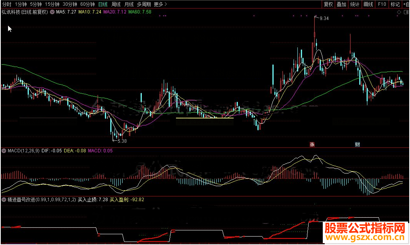Click the 9.34 high price label
The width and height of the screenshot is (410, 245).
click(x=324, y=18)
